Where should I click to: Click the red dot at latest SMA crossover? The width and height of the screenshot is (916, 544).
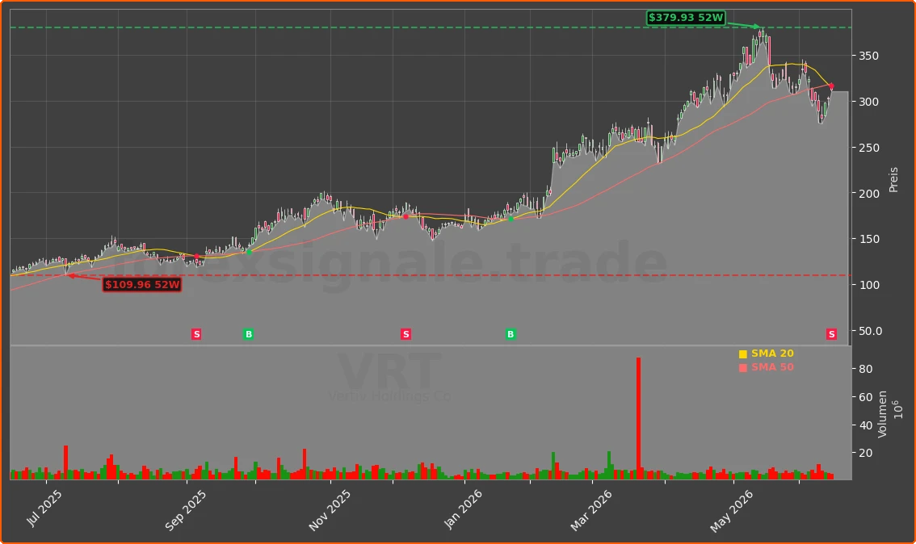831,86
